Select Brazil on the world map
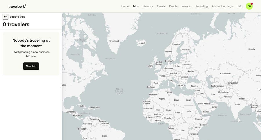Image resolution: width=261 pixels, height=140 pixels. click(105, 136)
